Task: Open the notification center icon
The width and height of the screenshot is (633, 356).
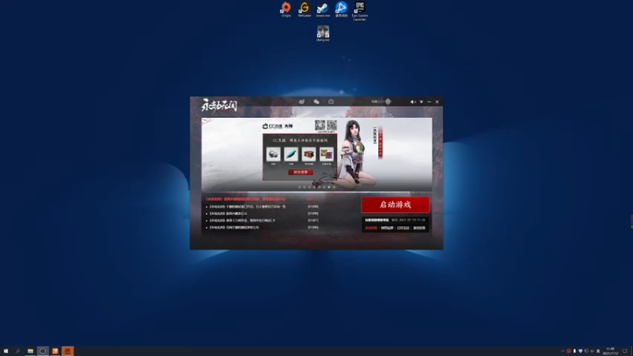Action: click(625, 351)
